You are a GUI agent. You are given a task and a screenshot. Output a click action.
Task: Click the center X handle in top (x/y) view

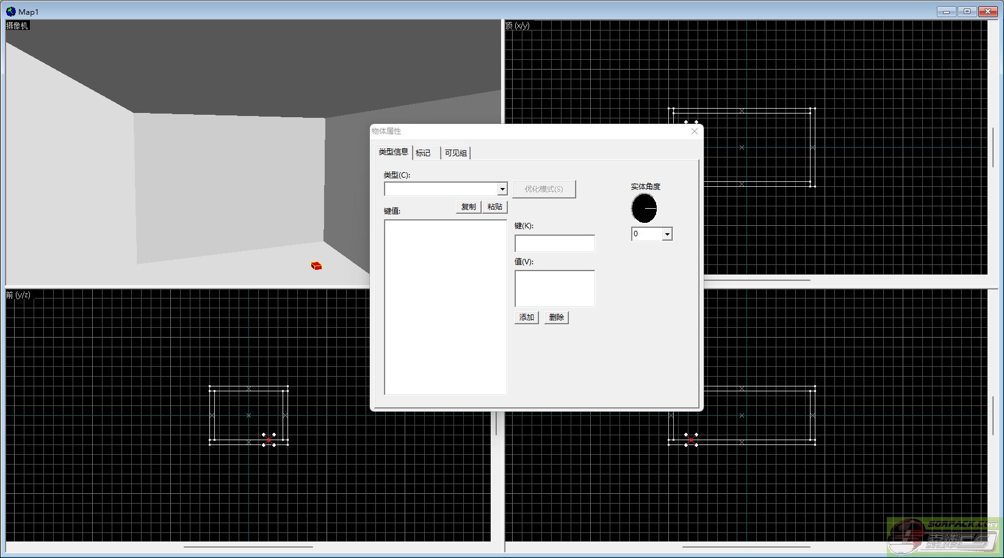click(742, 147)
